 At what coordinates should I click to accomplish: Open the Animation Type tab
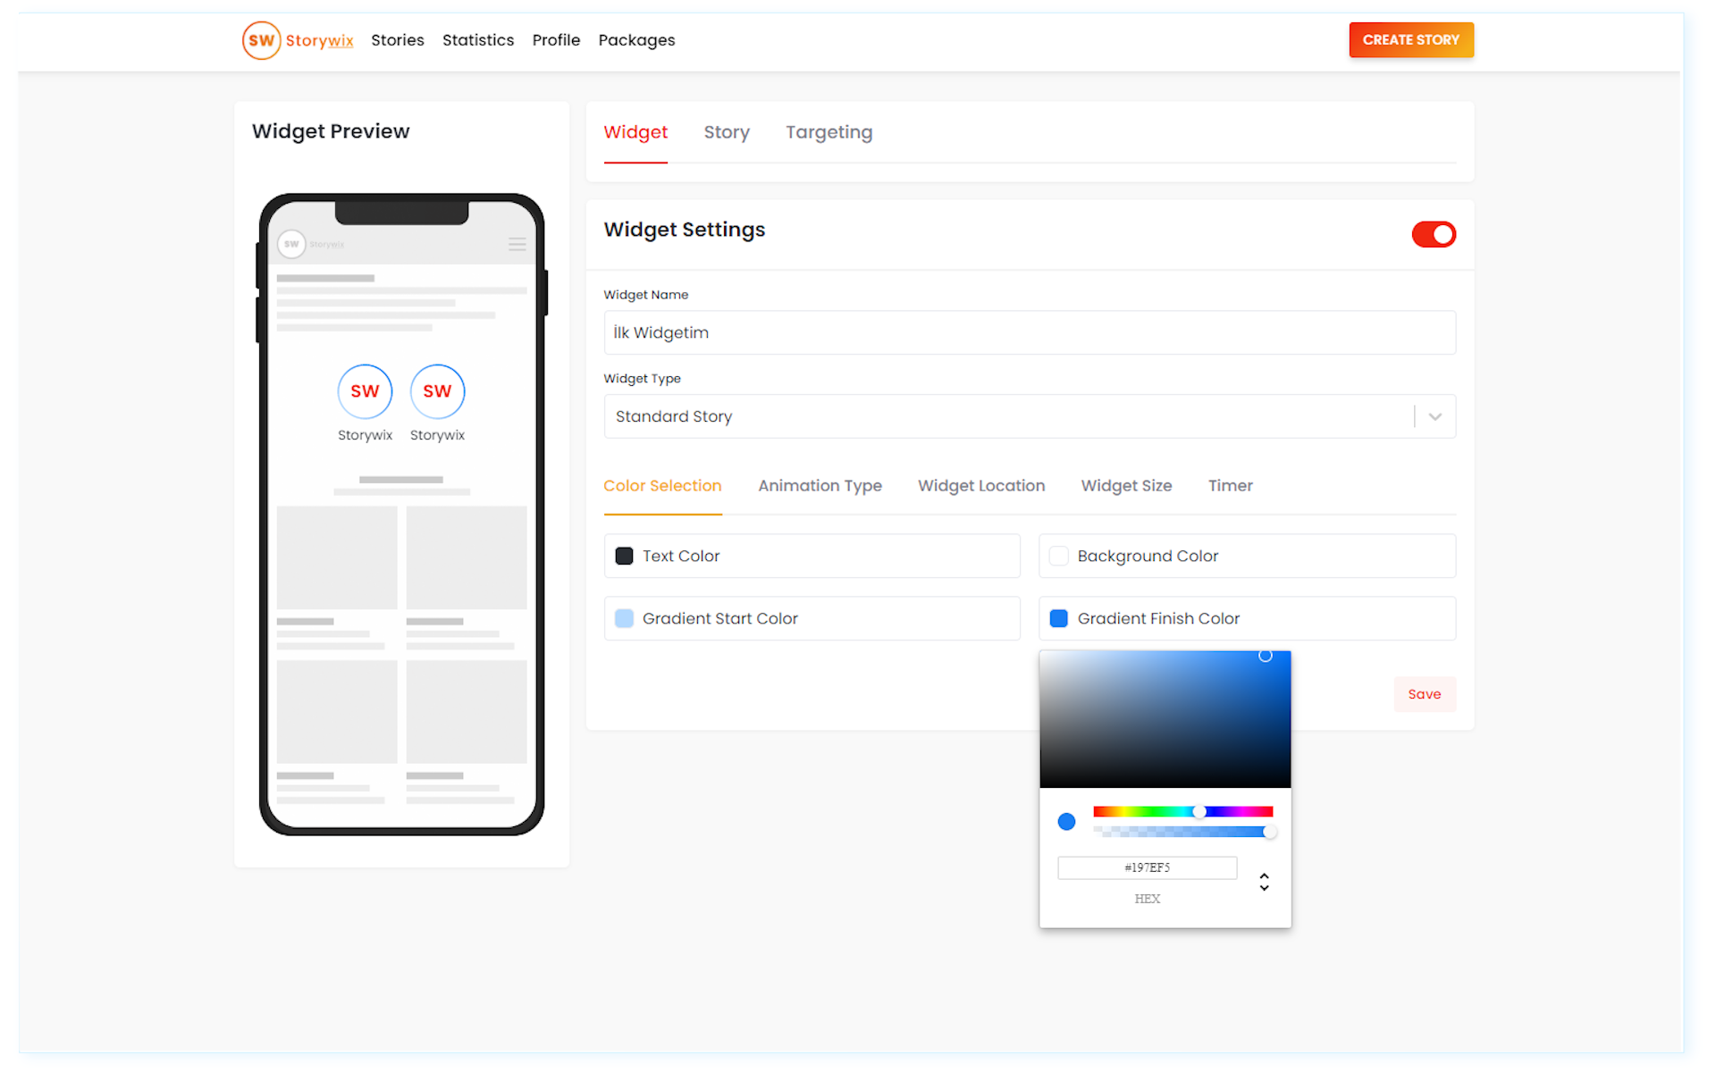coord(820,486)
